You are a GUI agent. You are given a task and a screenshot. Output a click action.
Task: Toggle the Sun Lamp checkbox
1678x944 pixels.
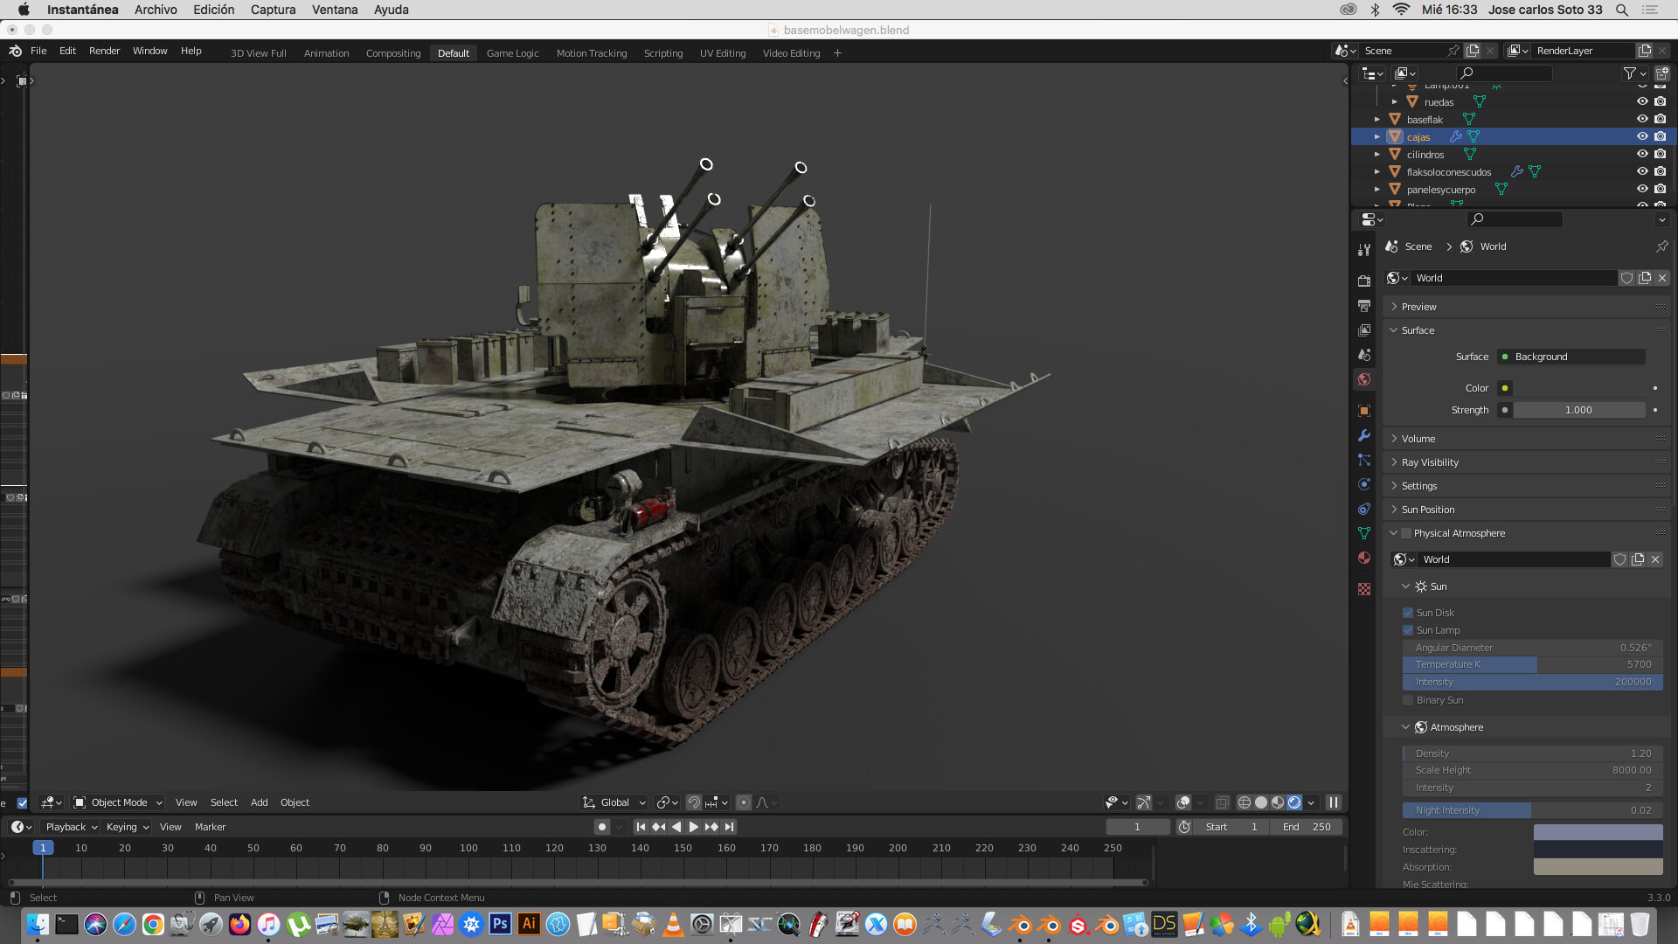(x=1408, y=630)
